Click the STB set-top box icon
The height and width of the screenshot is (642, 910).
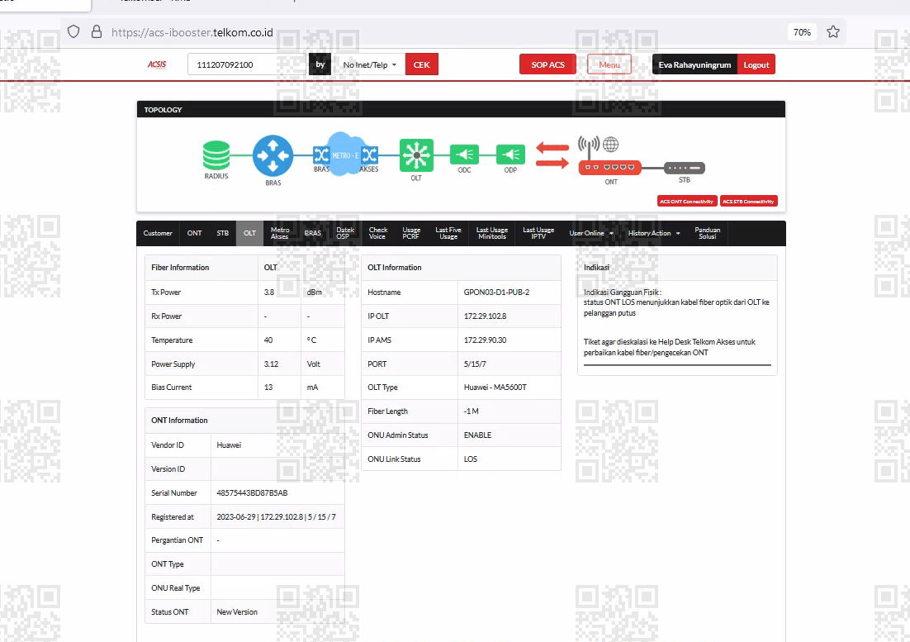[685, 168]
